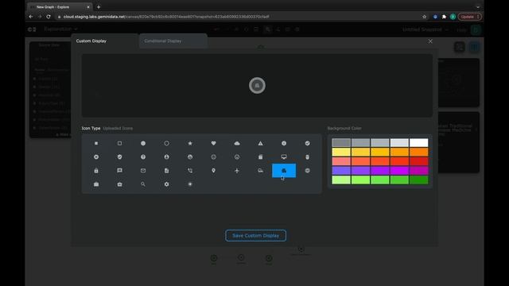Open the Uploaded Icons section
Viewport: 509px width, 286px height.
tap(118, 128)
